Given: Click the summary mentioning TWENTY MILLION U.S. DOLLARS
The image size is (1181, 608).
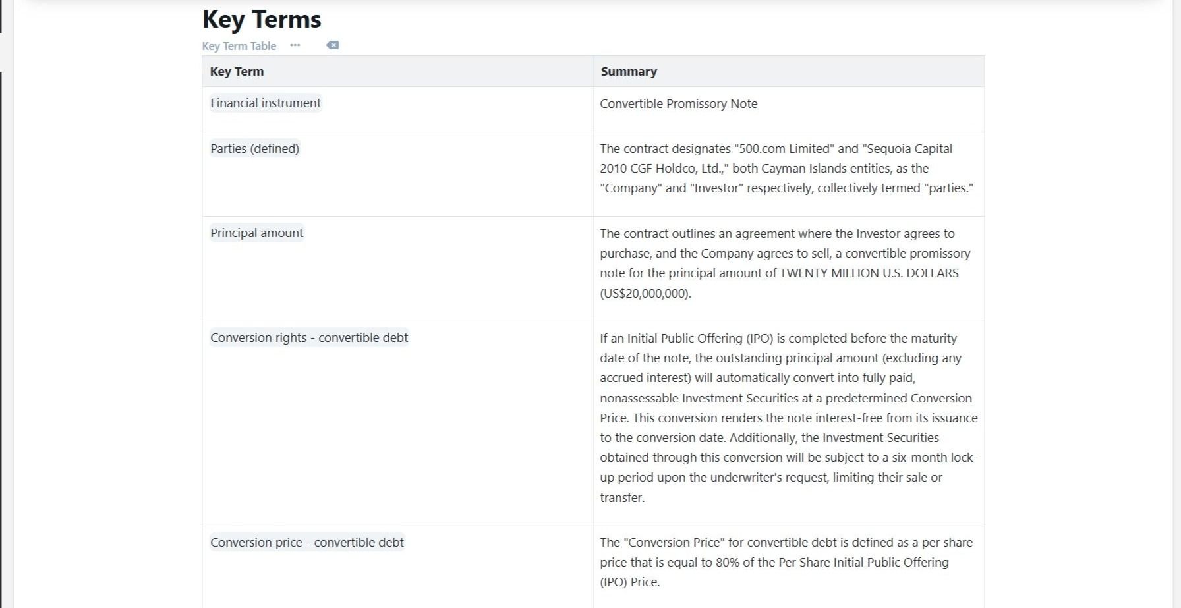Looking at the screenshot, I should pos(785,263).
